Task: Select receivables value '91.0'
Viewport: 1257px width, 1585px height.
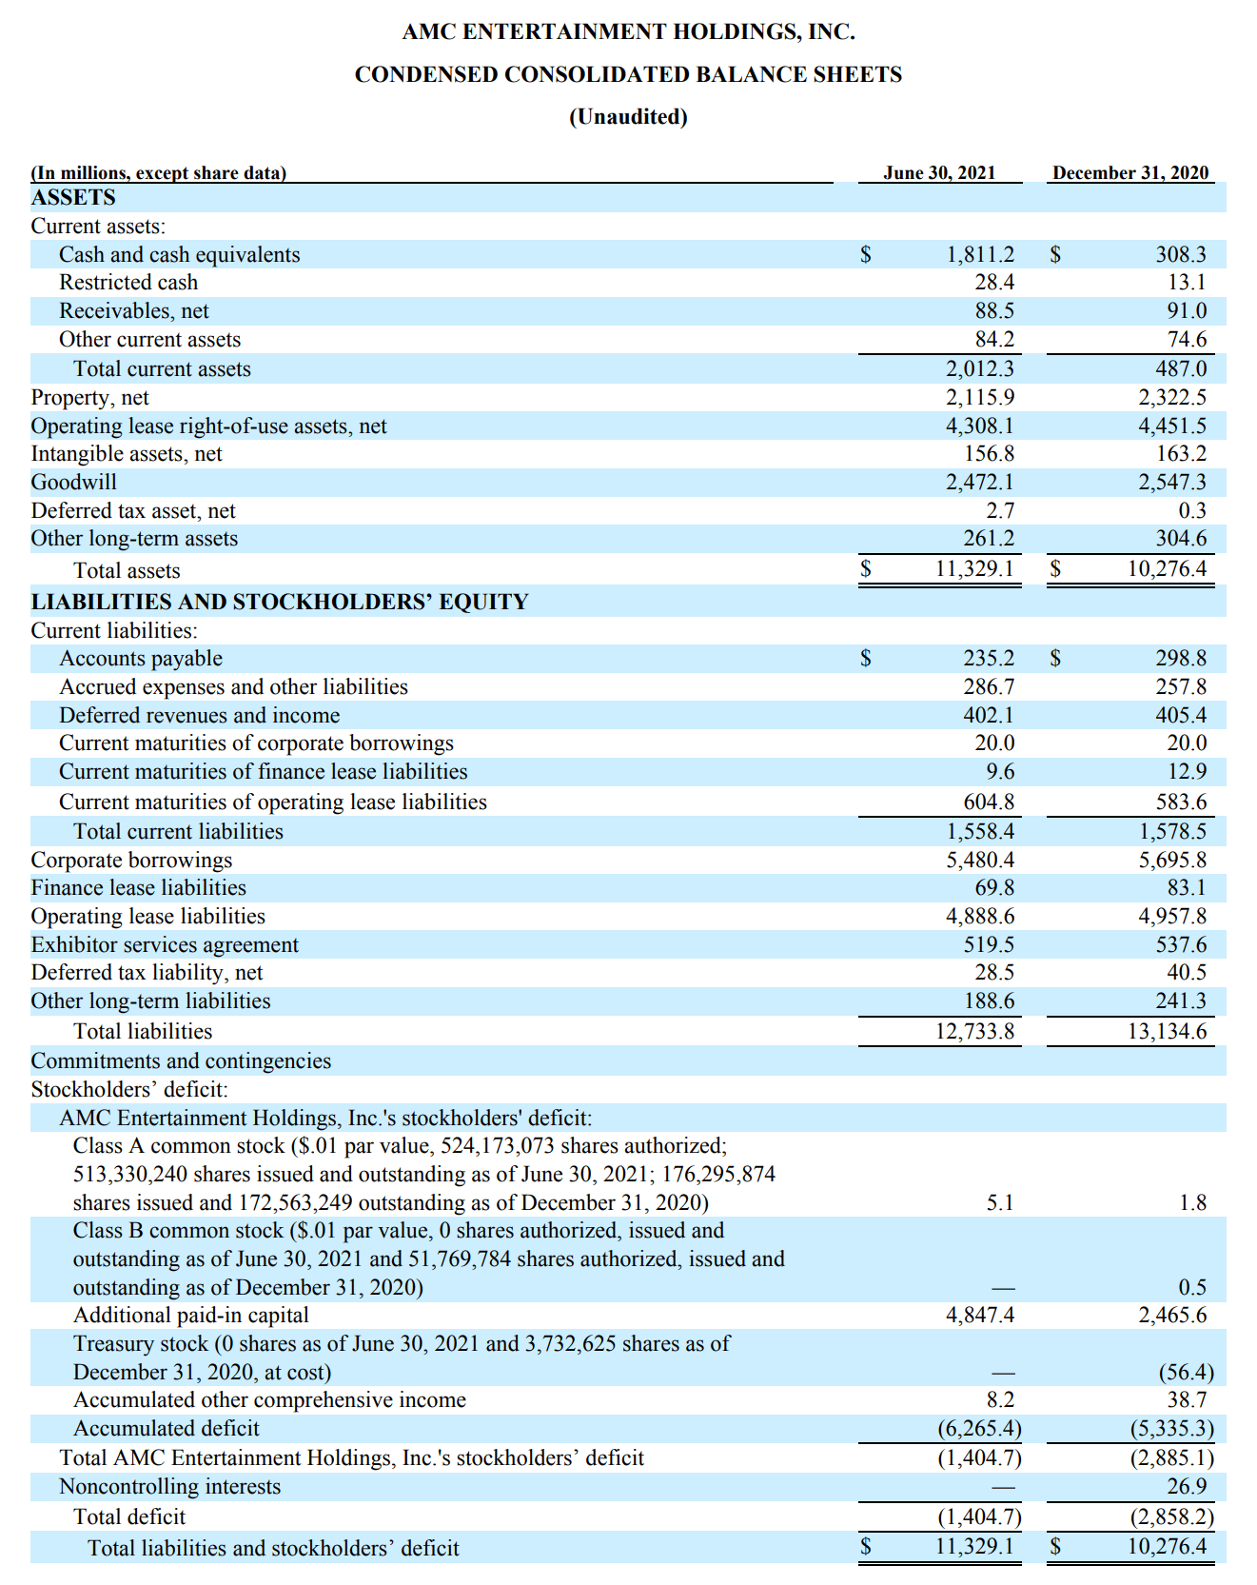Action: coord(1186,311)
